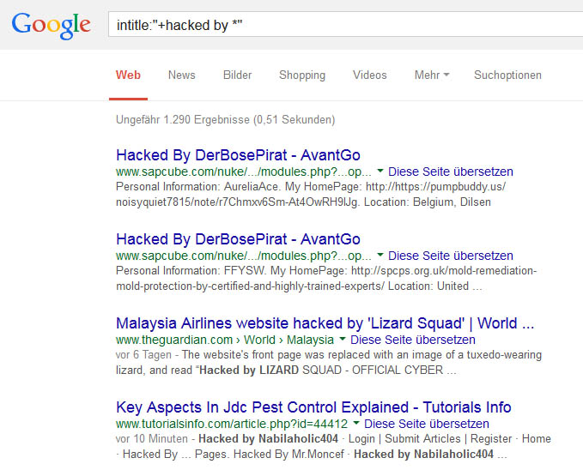This screenshot has width=583, height=476.
Task: Open the Jdc Pest Control result title
Action: coord(313,407)
